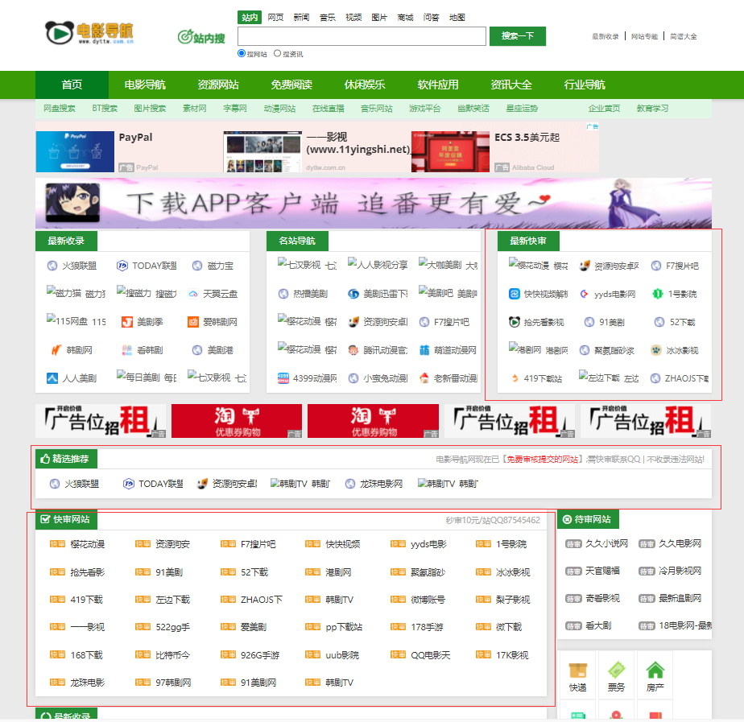Viewport: 744px width, 722px height.
Task: Select the 搜网站 radio button
Action: click(241, 54)
